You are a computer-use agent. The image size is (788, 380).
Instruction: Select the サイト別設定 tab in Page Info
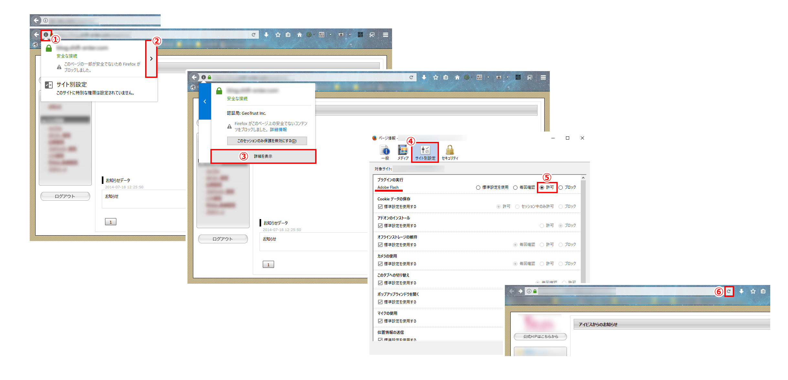tap(425, 152)
